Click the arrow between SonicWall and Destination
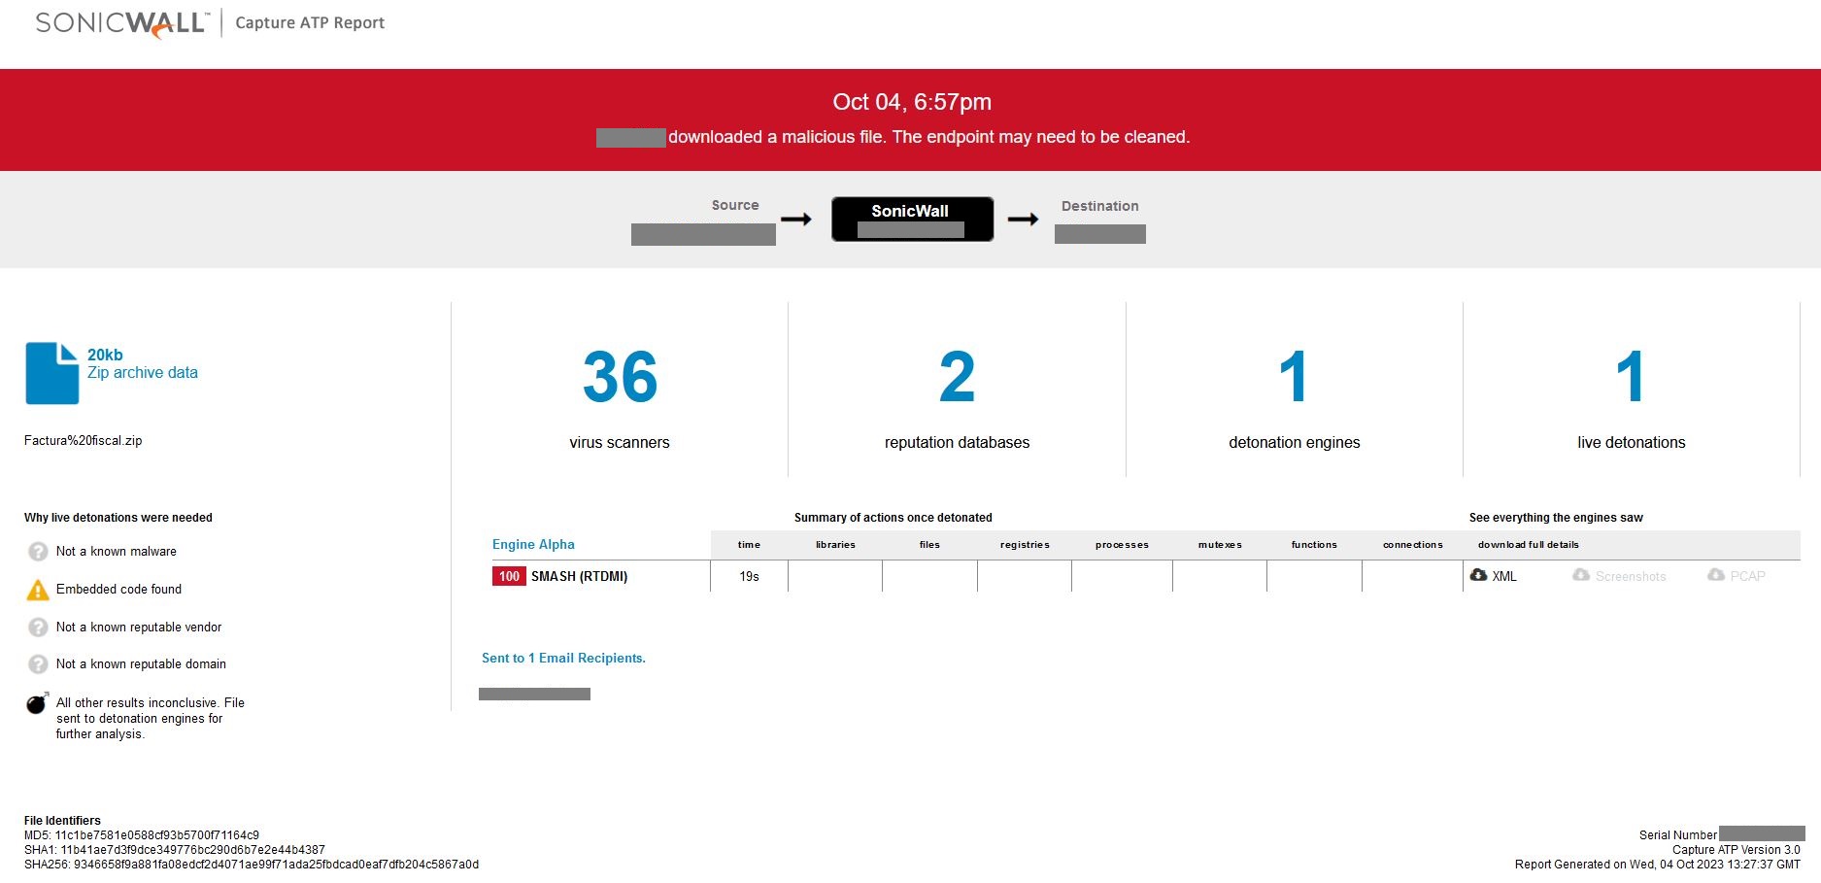 click(1023, 220)
